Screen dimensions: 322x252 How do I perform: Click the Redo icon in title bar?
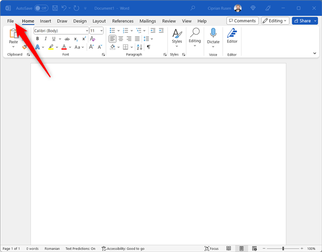(77, 8)
